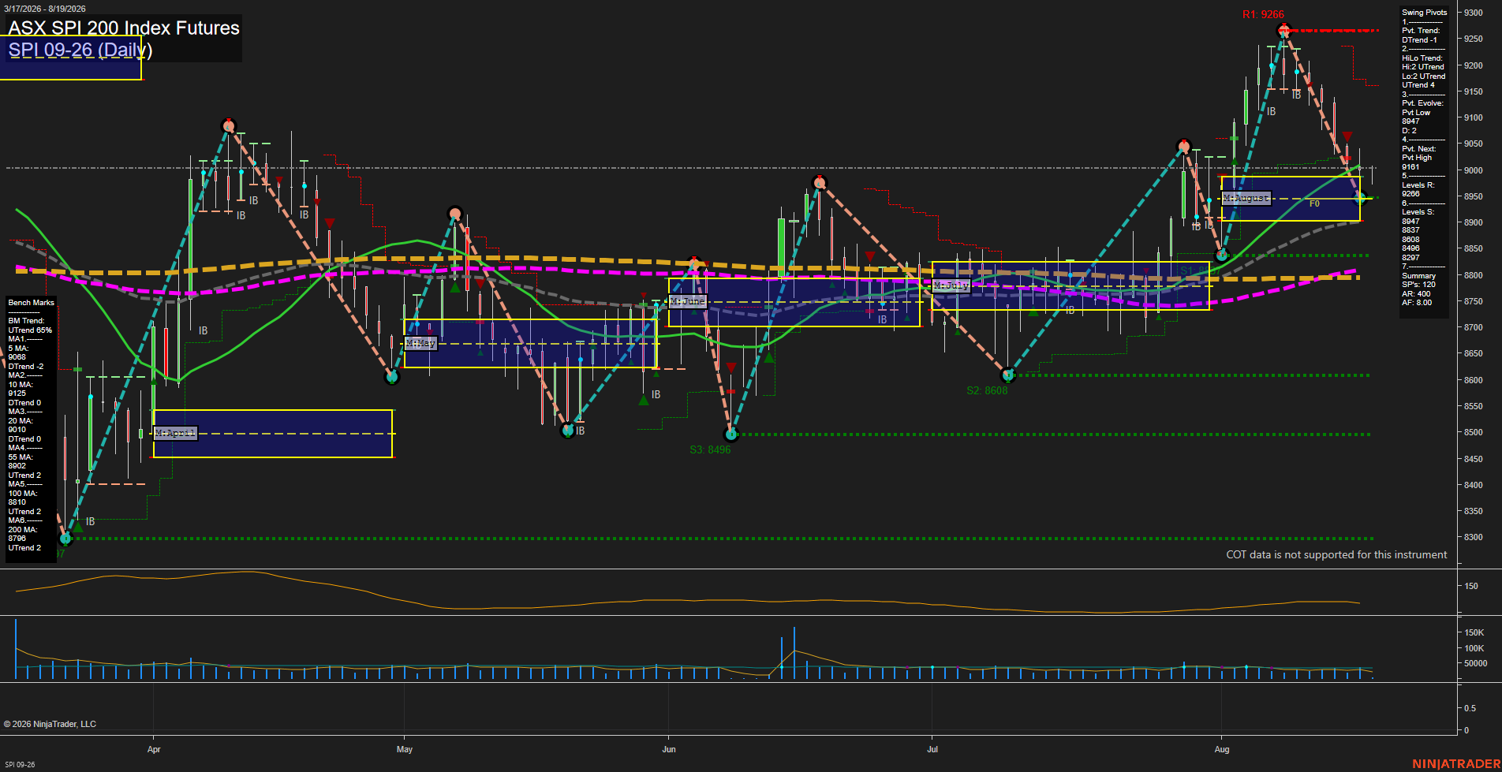Click the 9068 five-day MA value
The image size is (1502, 772).
(x=17, y=357)
